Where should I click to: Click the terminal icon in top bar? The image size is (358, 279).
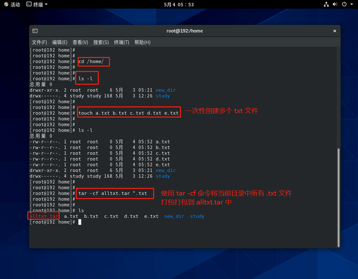tap(29, 4)
